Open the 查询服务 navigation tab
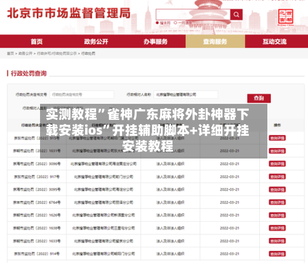This screenshot has width=308, height=263. point(215,41)
